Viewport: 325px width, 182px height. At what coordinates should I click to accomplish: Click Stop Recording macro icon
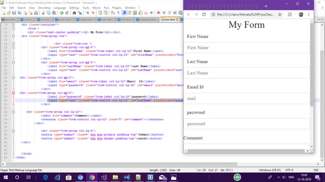pyautogui.click(x=164, y=13)
